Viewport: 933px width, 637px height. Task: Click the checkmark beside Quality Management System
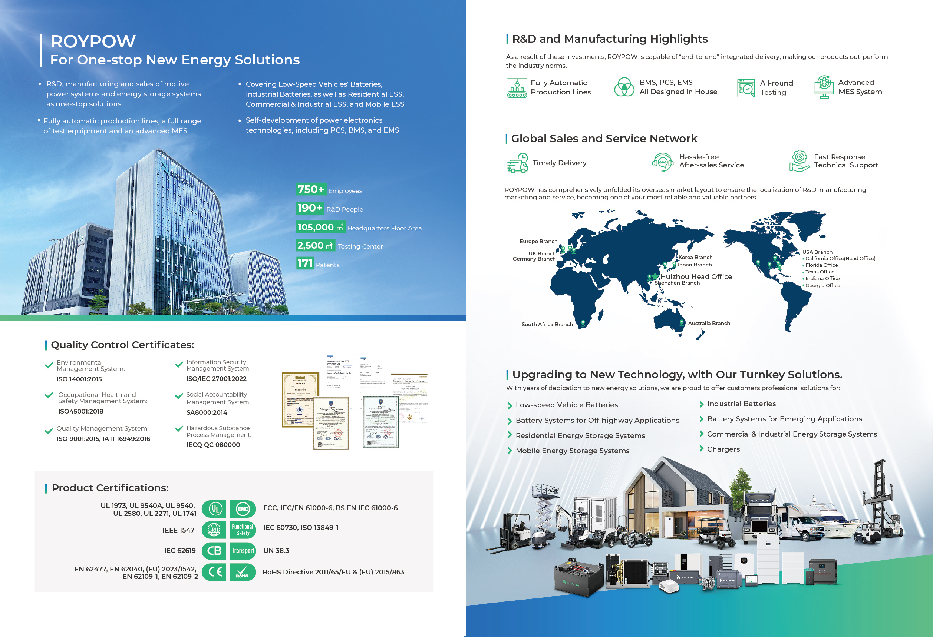pos(49,431)
